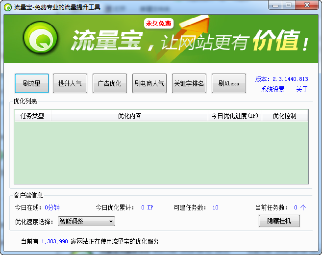This screenshot has height=255, width=322.
Task: Open the 关于 link
Action: click(x=302, y=89)
